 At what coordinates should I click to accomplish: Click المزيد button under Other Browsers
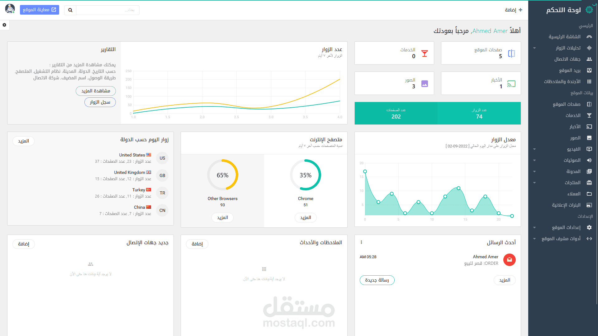[222, 217]
